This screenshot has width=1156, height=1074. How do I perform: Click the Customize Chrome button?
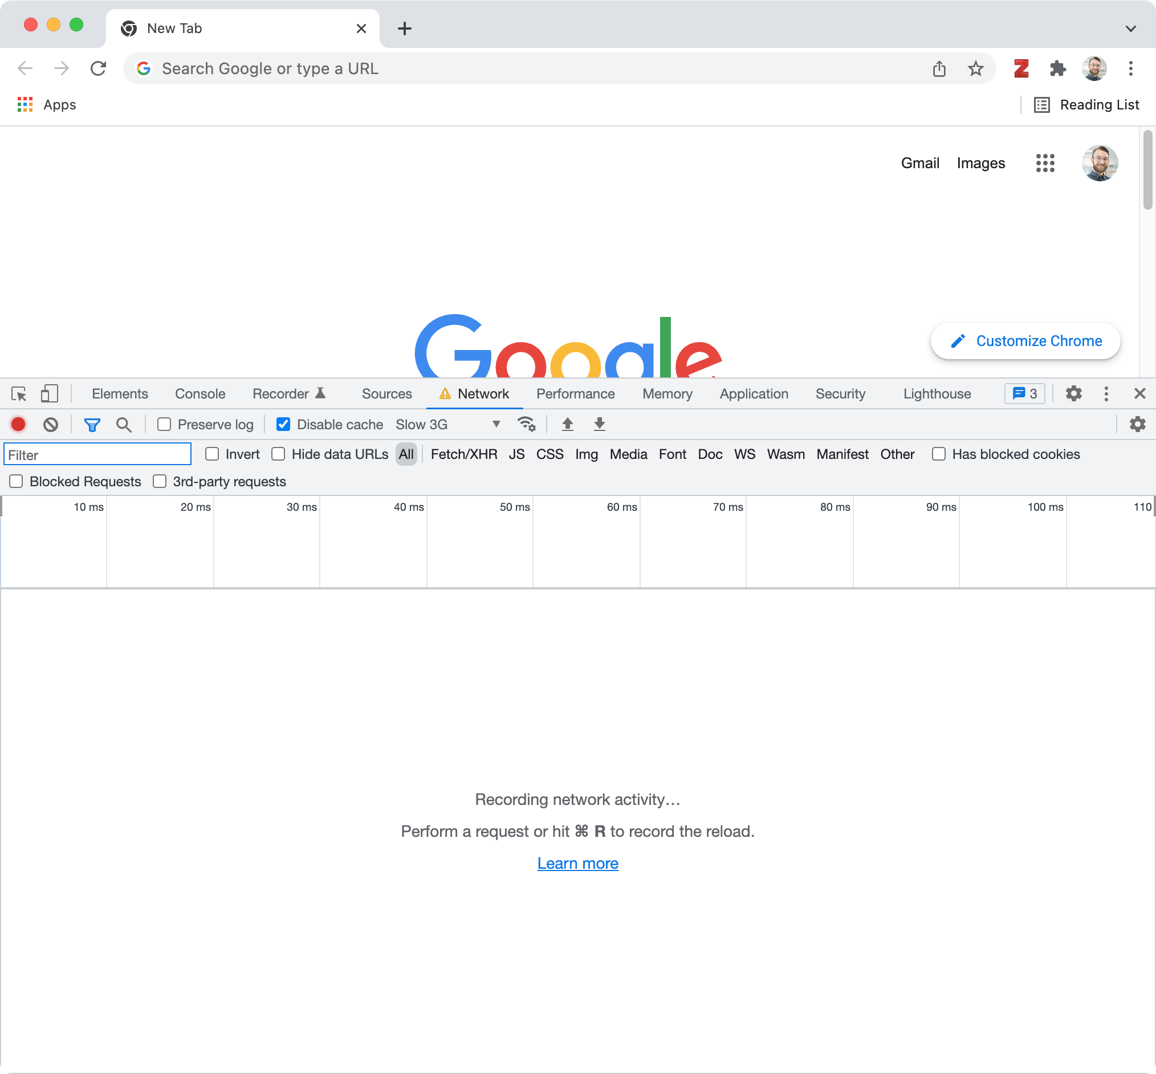pyautogui.click(x=1025, y=341)
